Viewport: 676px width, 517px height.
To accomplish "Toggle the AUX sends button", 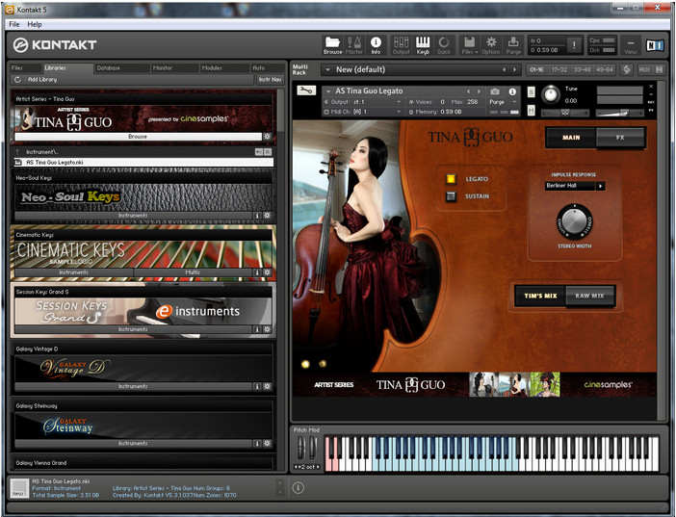I will click(644, 69).
